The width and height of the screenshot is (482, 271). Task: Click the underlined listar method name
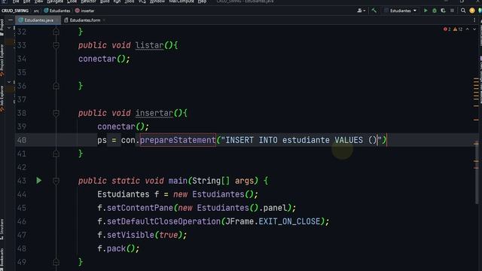click(150, 45)
